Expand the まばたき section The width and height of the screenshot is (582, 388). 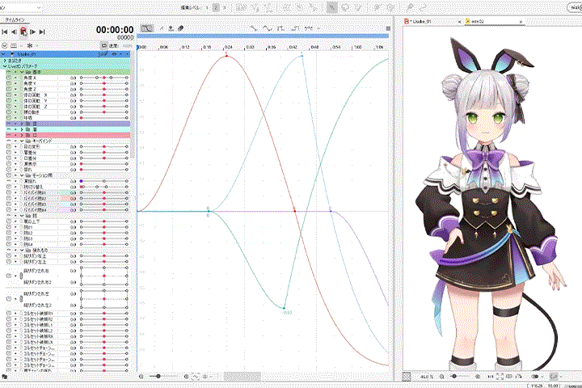pos(5,60)
